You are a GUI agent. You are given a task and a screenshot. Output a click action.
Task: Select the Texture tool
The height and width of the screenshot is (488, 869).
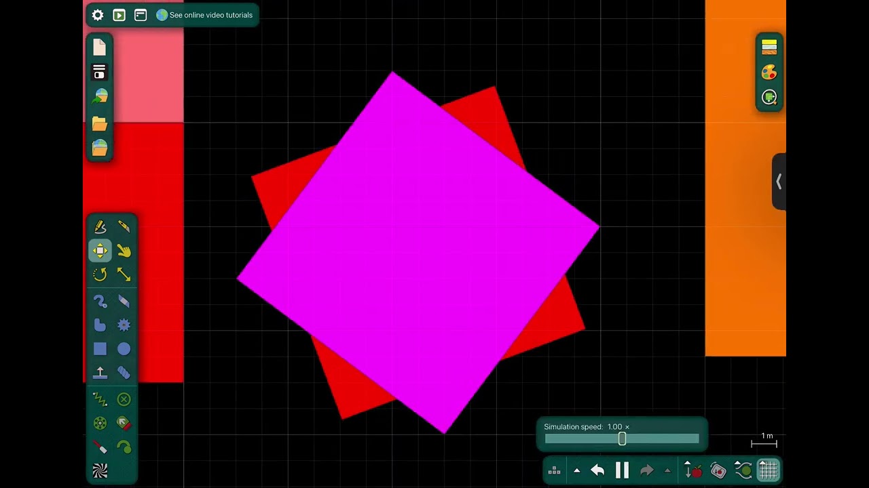(100, 471)
